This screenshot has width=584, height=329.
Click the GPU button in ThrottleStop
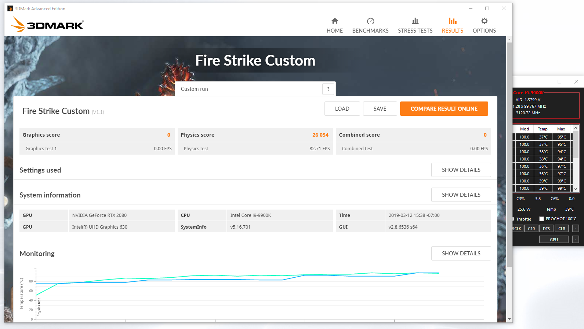pyautogui.click(x=554, y=240)
